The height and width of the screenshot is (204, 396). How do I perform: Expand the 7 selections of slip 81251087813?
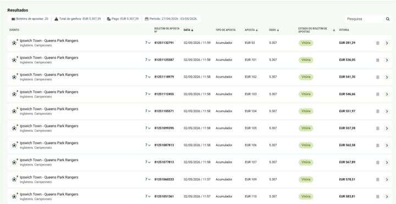(148, 145)
